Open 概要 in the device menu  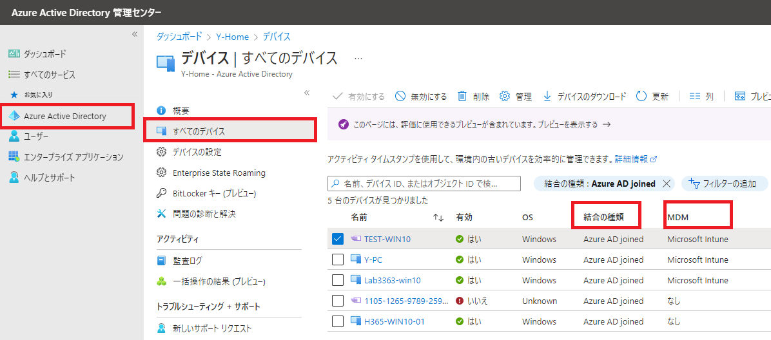181,111
